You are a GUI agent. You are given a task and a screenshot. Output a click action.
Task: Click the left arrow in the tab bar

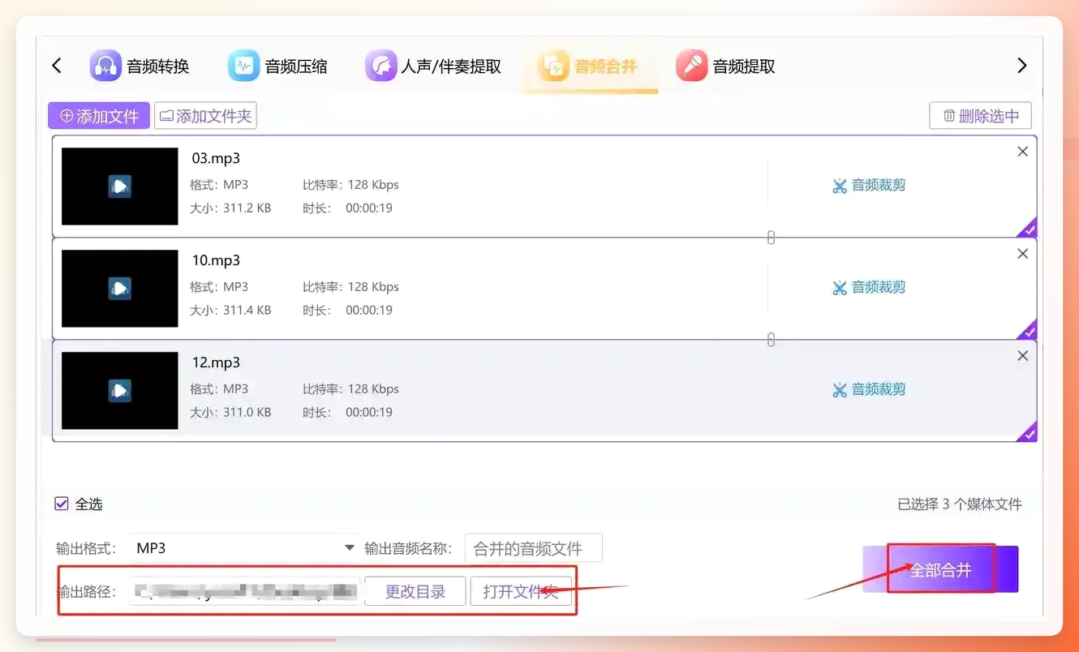coord(56,66)
